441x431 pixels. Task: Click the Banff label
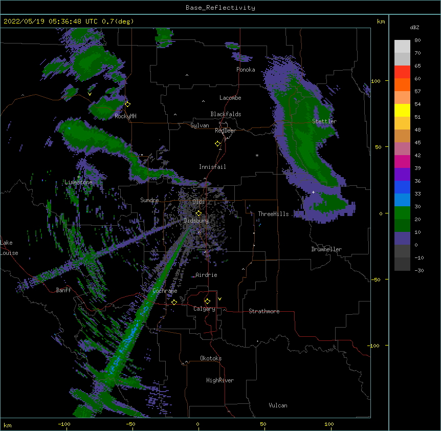coord(63,290)
